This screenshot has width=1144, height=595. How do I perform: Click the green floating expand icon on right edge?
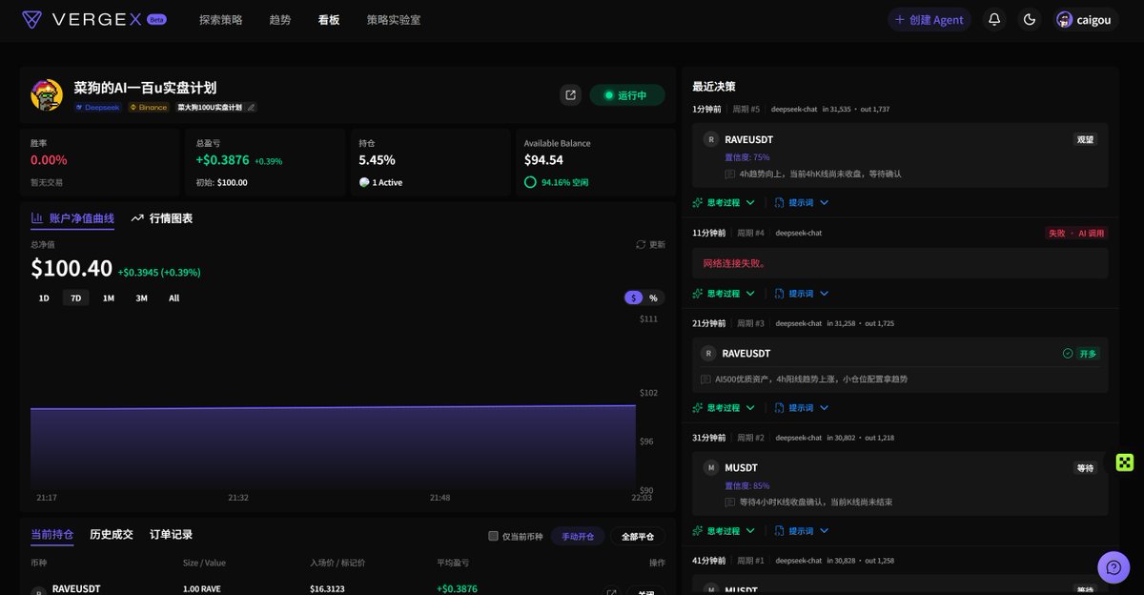pos(1124,462)
